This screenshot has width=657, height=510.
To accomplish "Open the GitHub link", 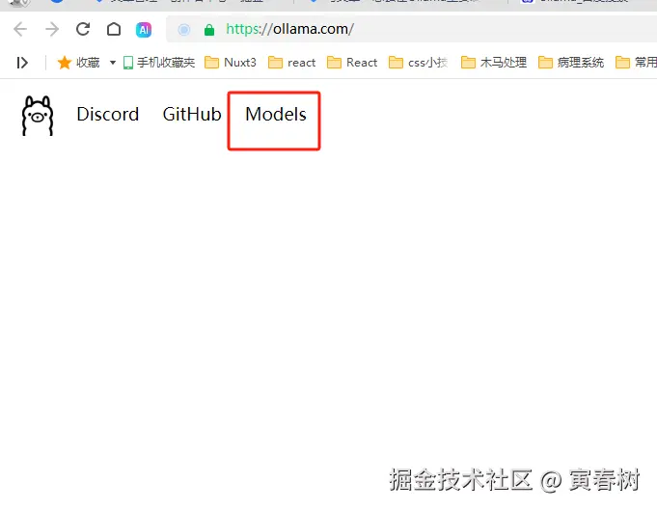I will coord(192,115).
